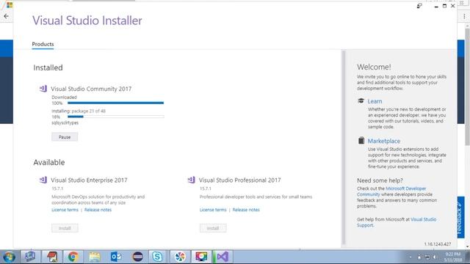Screen dimensions: 470x264
Task: Open Visual Studio taskbar icon
Action: [223, 257]
